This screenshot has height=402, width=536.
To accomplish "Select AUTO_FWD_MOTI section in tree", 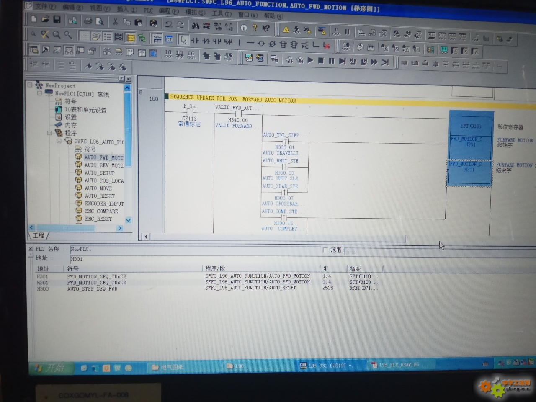I will [x=104, y=157].
